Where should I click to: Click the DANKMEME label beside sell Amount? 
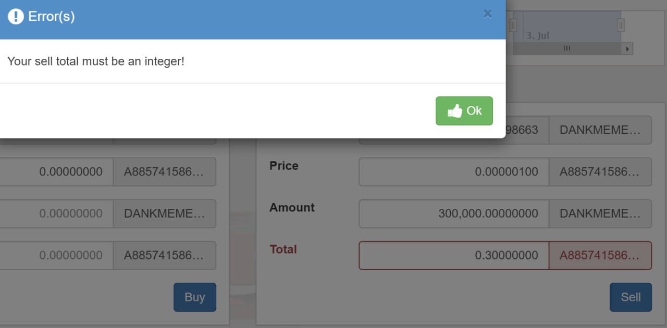600,213
